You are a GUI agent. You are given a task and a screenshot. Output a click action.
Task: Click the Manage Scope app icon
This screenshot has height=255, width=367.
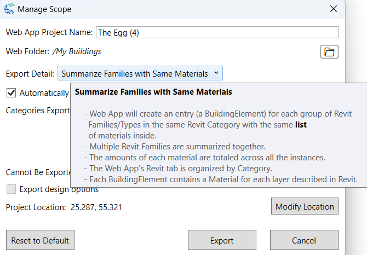(9, 9)
